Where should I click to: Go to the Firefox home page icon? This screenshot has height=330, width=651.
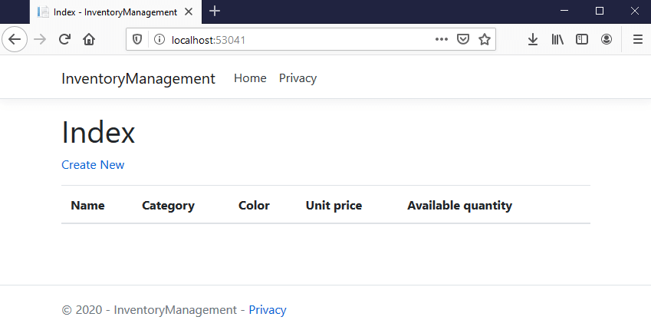click(x=89, y=39)
